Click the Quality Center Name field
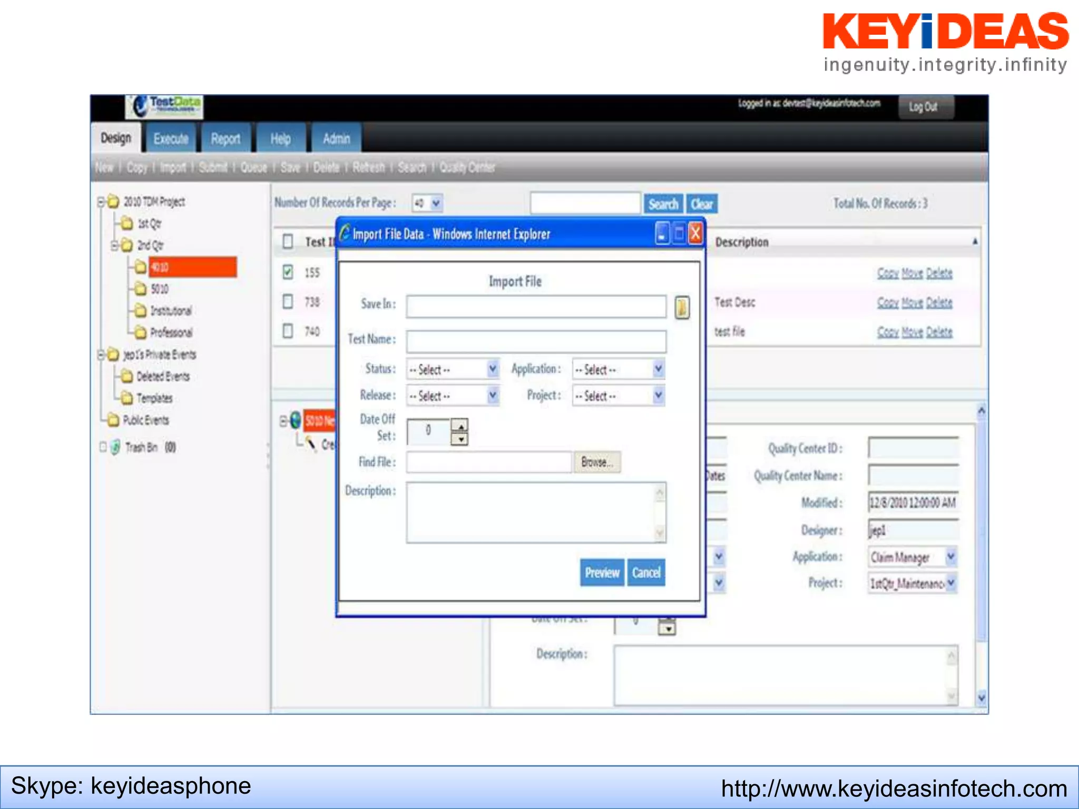The width and height of the screenshot is (1079, 809). click(x=913, y=475)
